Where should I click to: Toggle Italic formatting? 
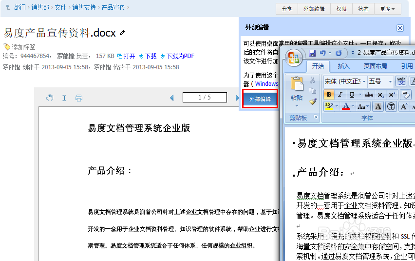(x=340, y=95)
